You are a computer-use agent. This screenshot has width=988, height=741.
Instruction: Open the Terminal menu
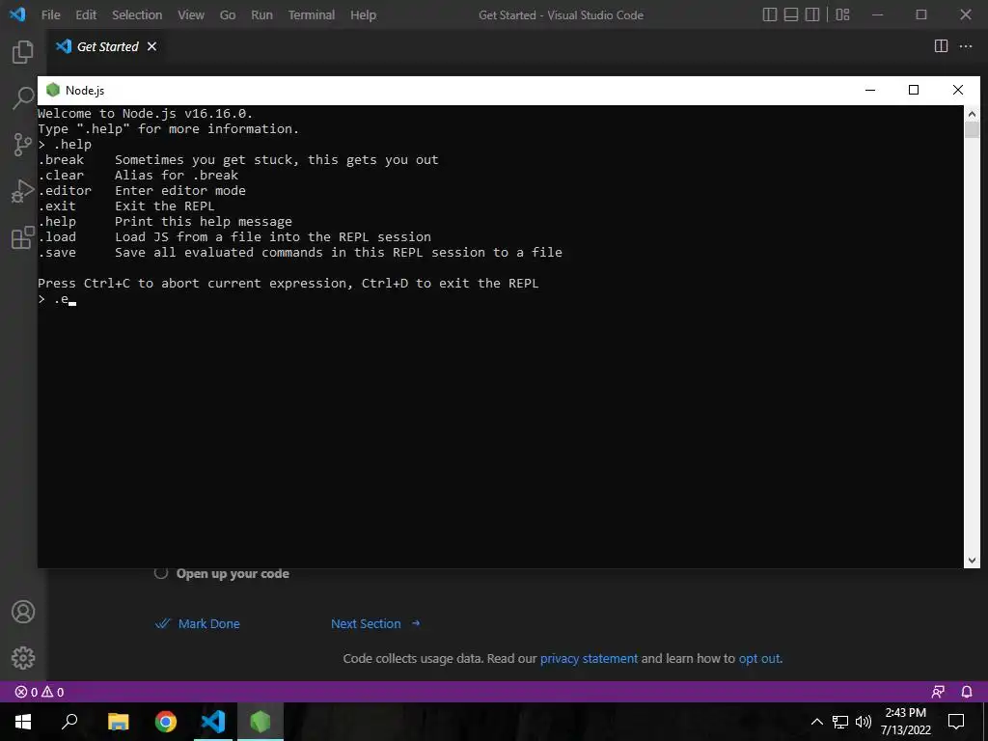click(x=312, y=14)
